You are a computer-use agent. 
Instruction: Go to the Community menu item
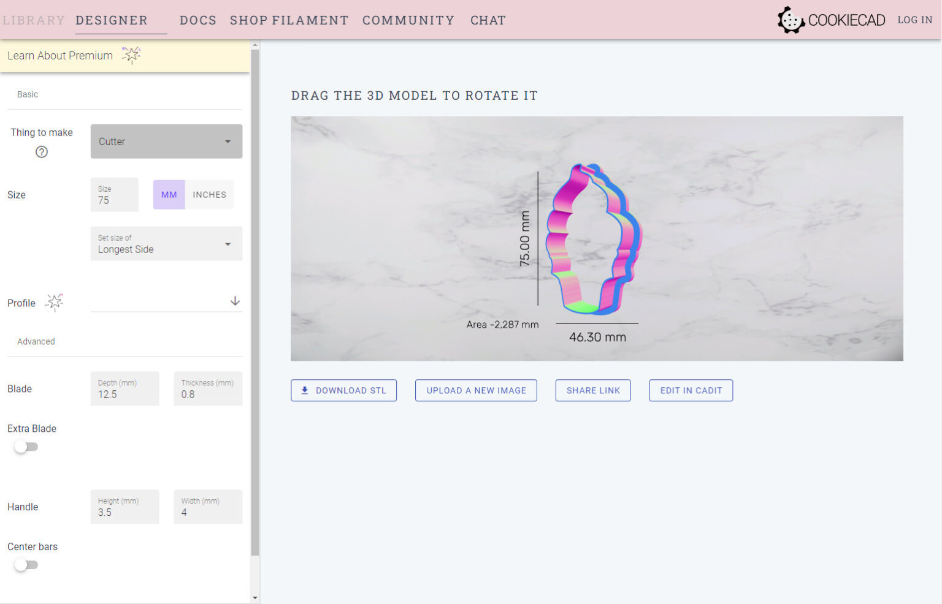(x=408, y=20)
